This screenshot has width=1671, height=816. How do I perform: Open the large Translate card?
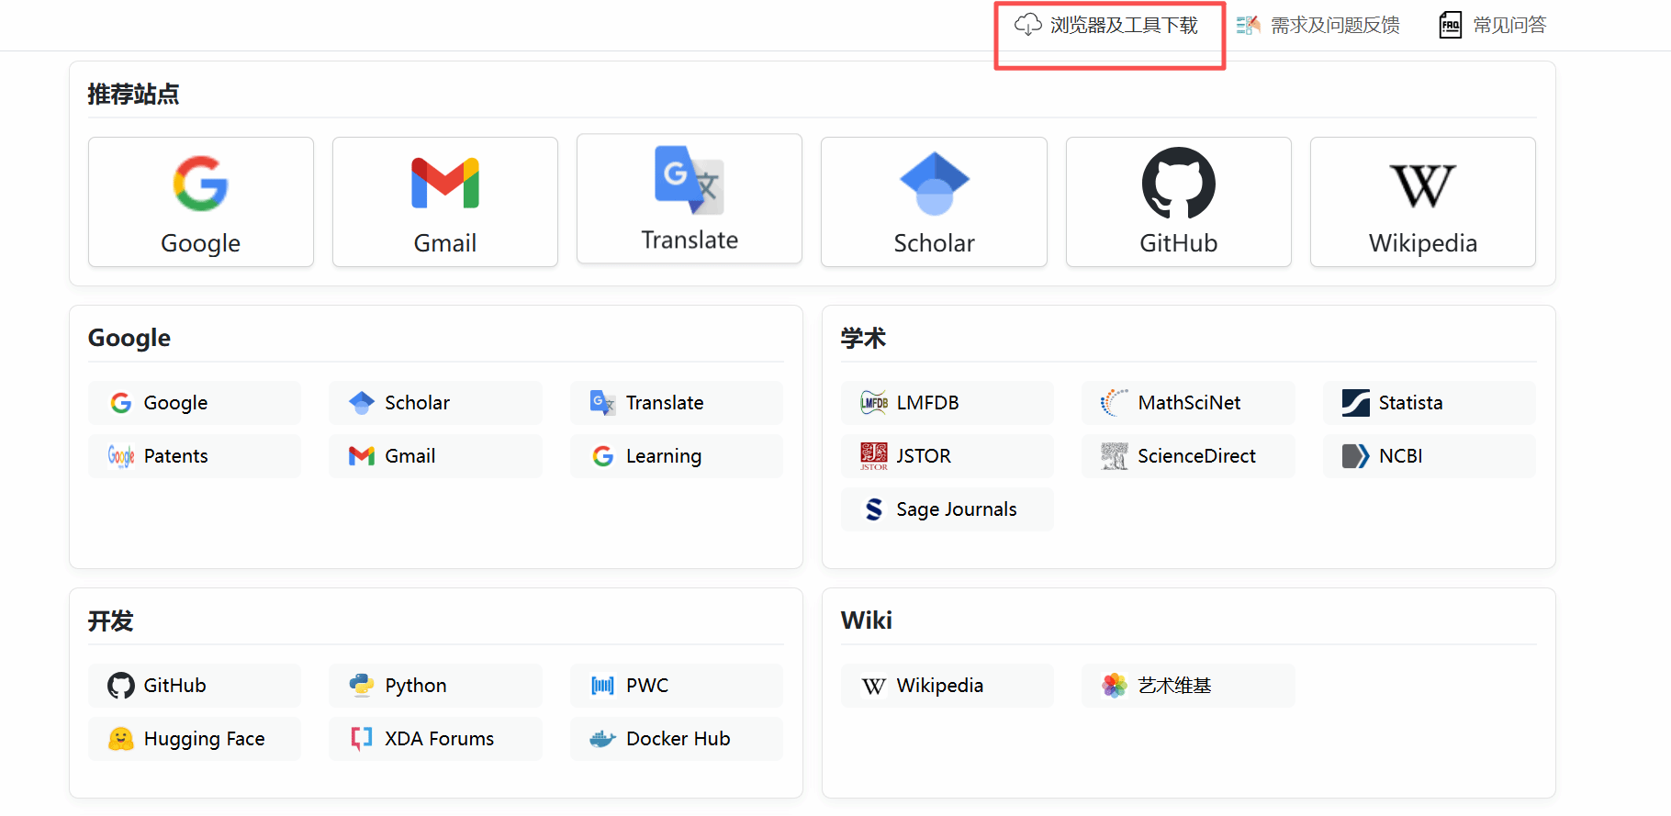coord(690,199)
